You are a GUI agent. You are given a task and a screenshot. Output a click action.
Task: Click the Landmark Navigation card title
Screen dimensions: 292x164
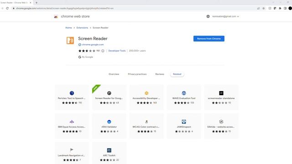point(72,155)
